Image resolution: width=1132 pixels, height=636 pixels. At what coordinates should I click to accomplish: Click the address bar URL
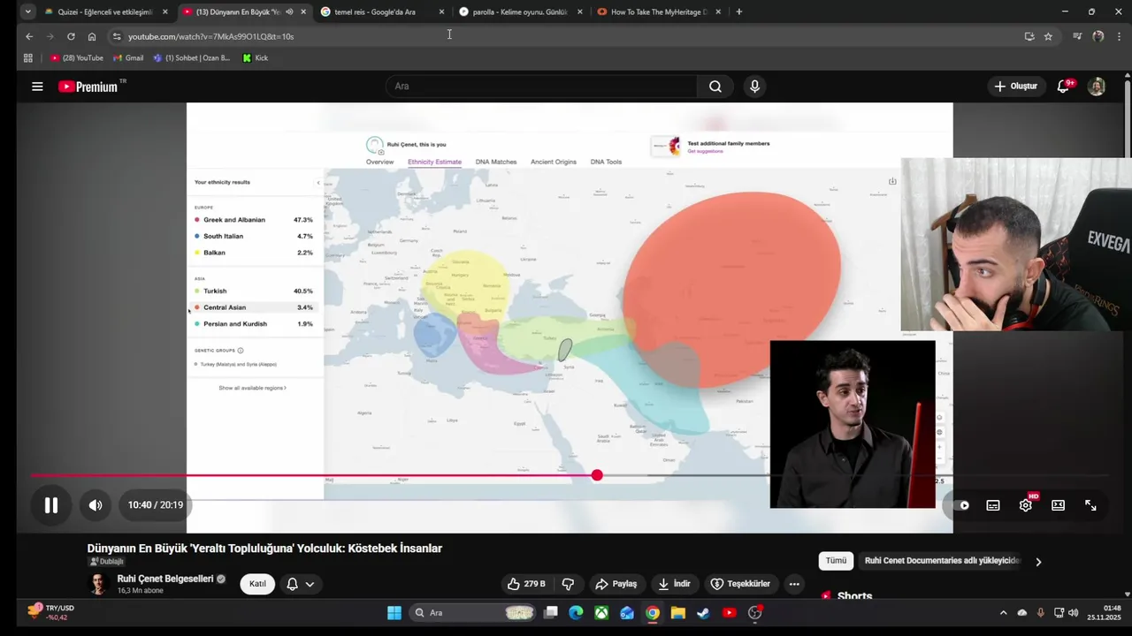click(x=210, y=36)
